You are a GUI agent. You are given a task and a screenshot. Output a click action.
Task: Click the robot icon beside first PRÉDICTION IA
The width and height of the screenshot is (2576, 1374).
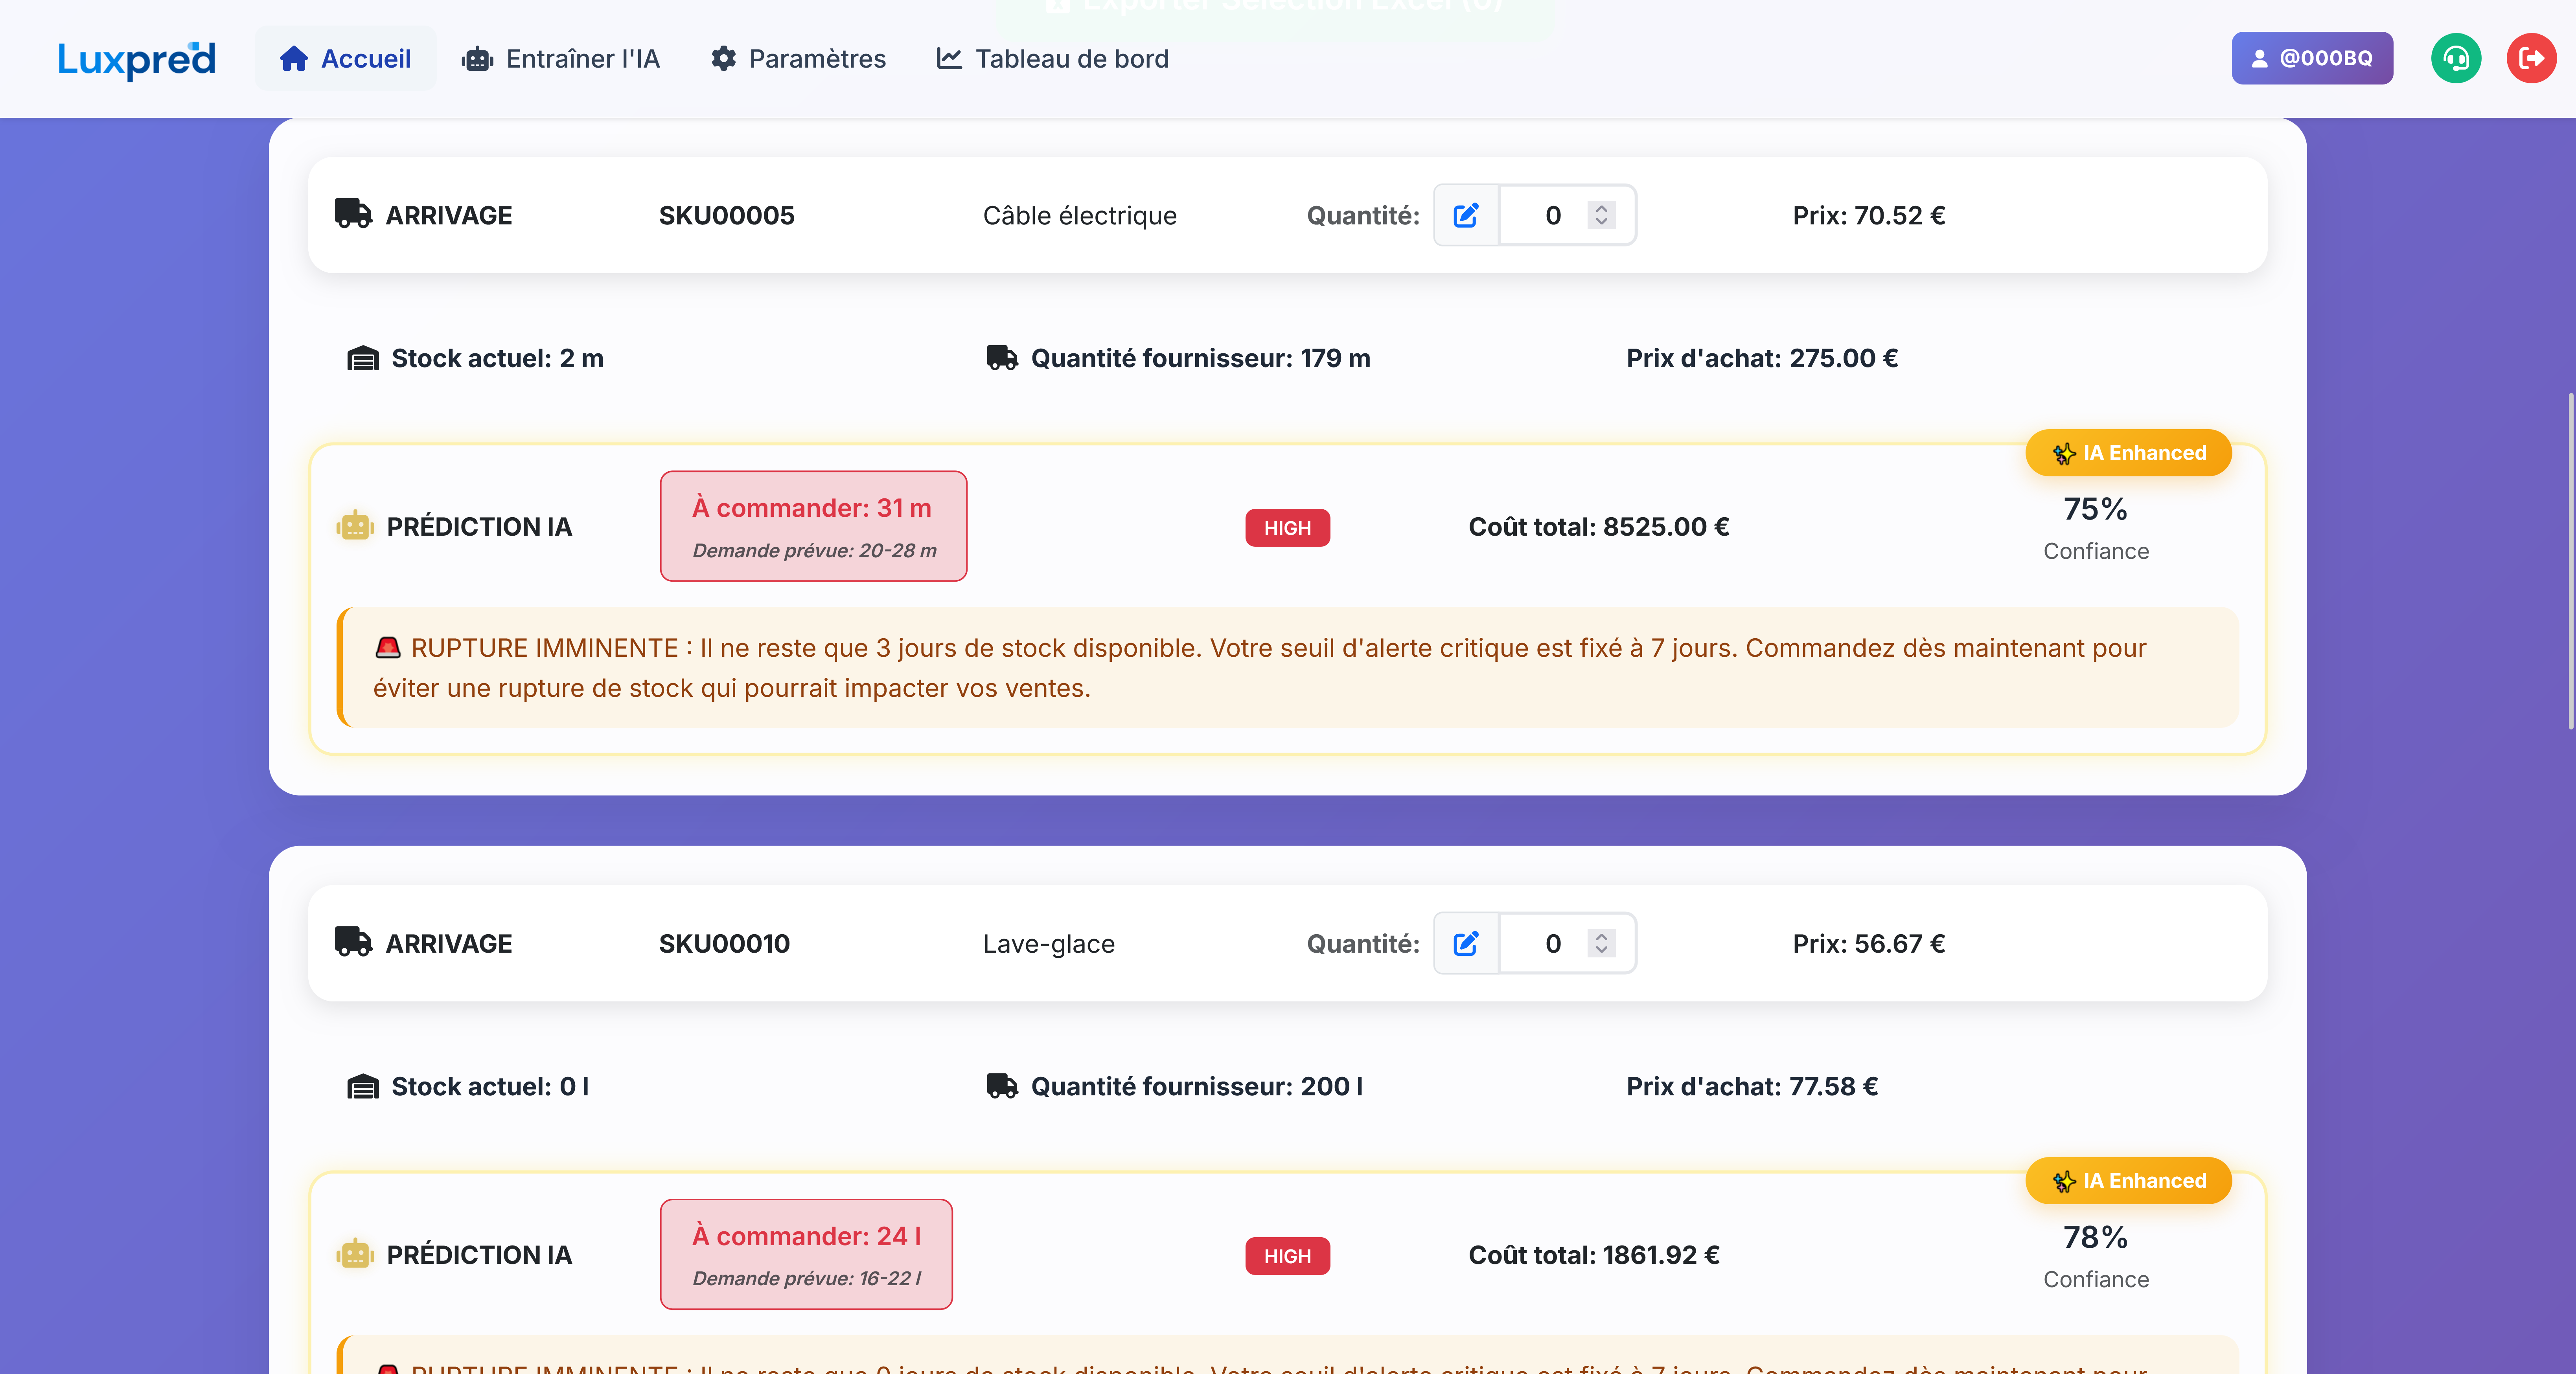point(355,526)
